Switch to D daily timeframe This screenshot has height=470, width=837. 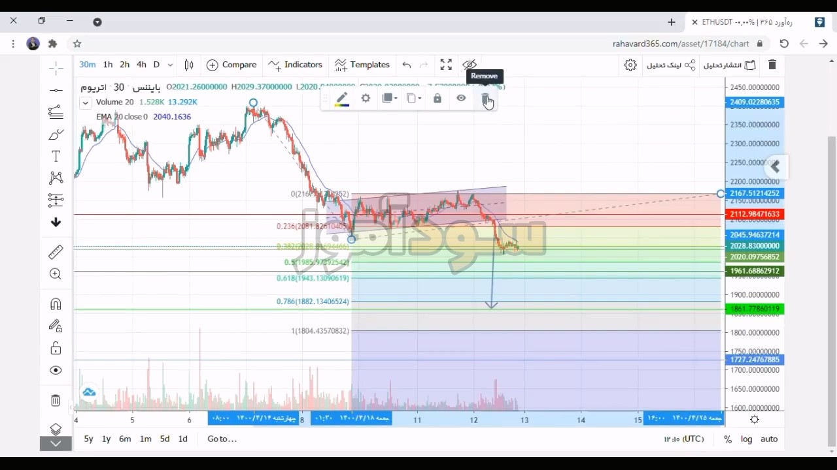click(x=156, y=65)
